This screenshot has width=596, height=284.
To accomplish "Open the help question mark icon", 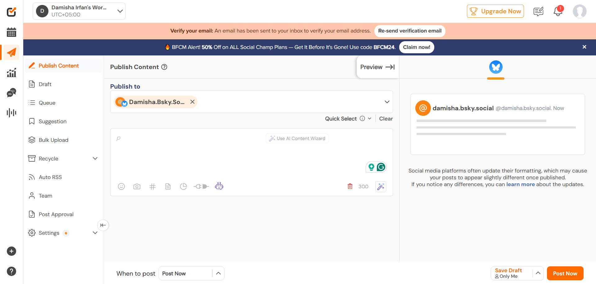I will click(x=11, y=271).
